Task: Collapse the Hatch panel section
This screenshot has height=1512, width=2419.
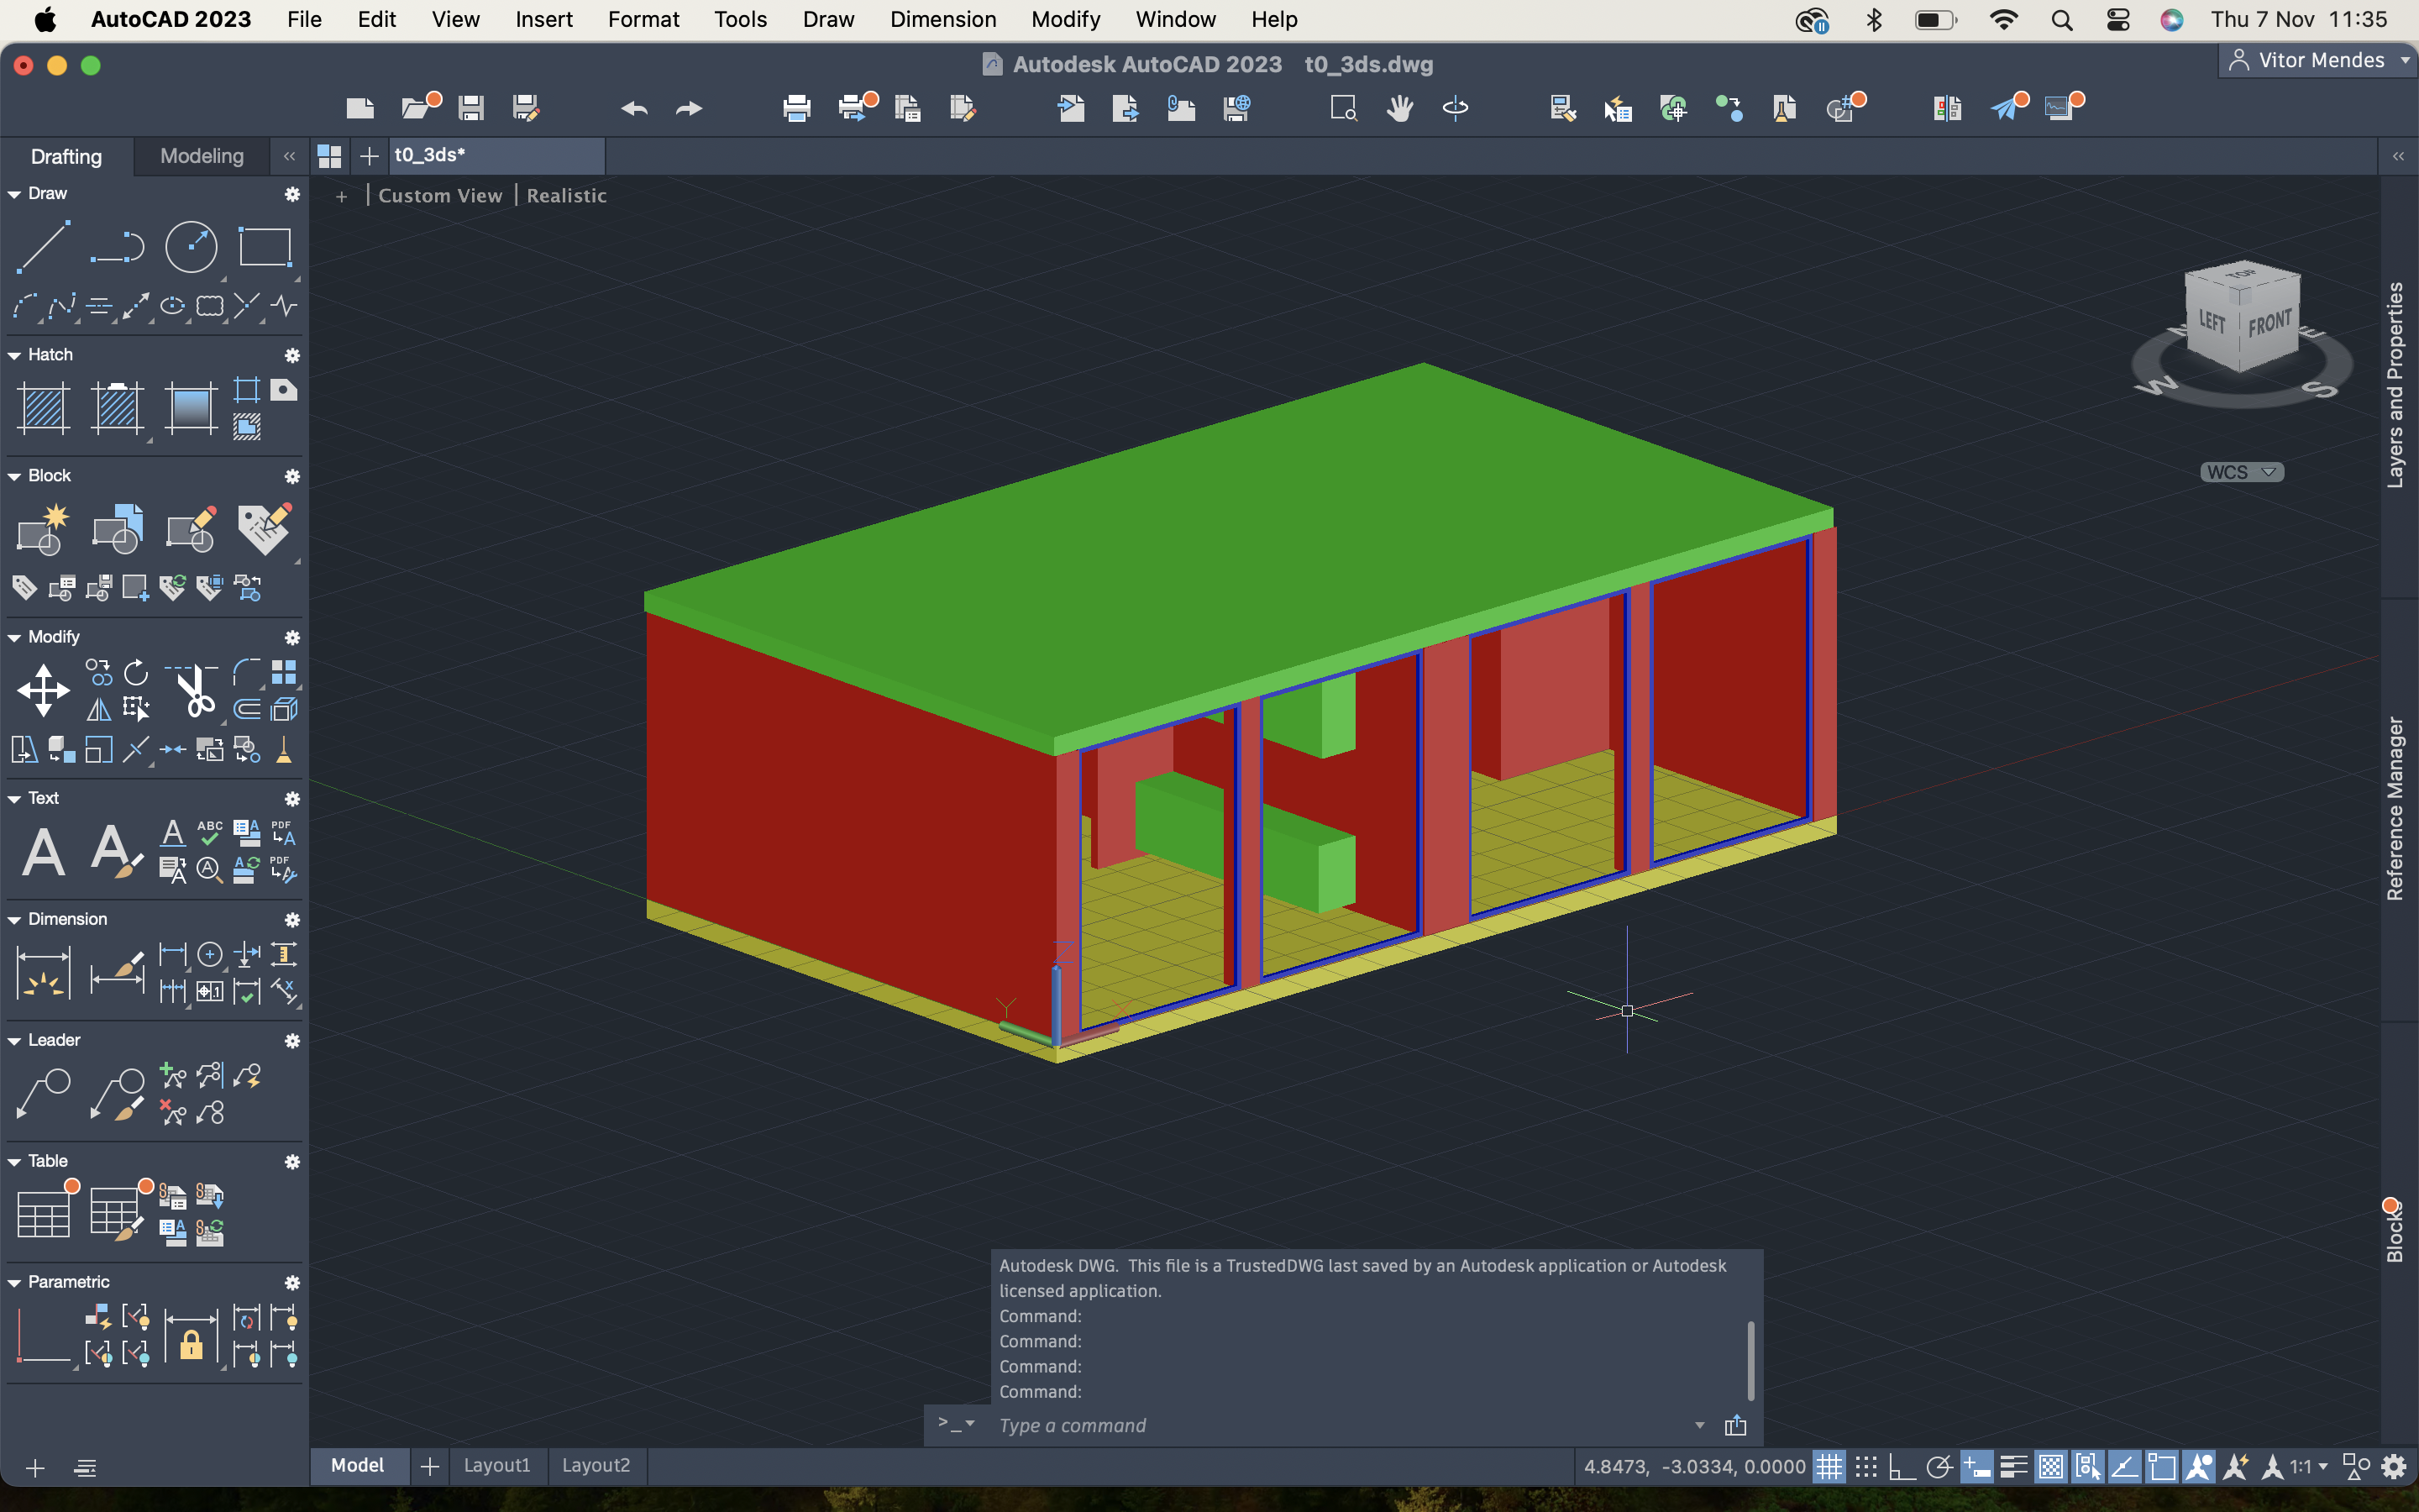Action: pyautogui.click(x=14, y=355)
